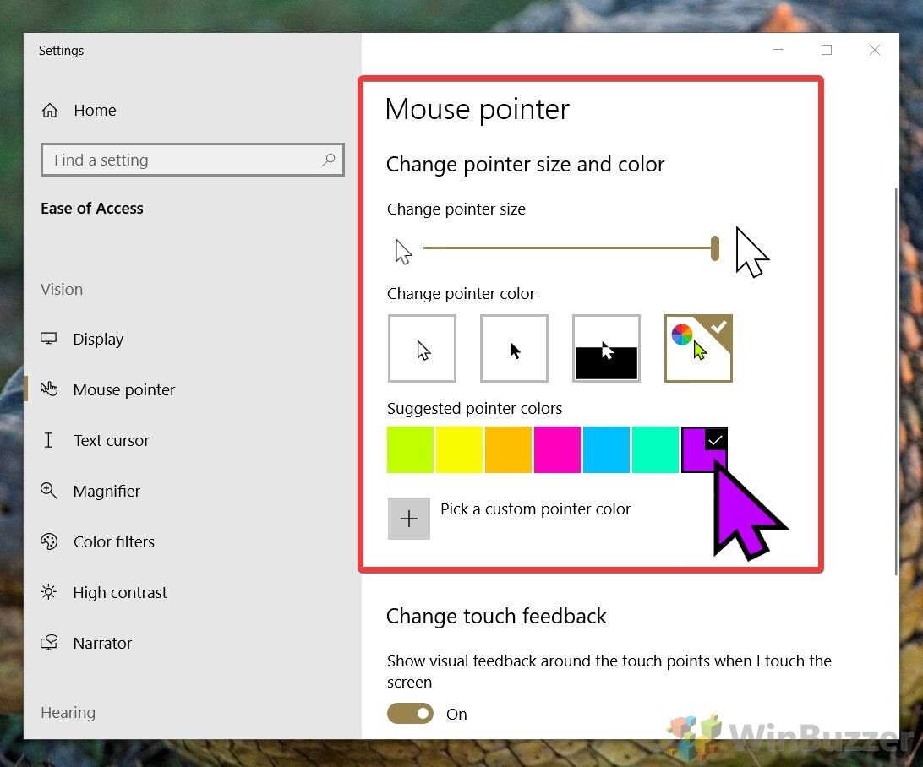Viewport: 923px width, 767px height.
Task: Open Text cursor settings
Action: point(111,441)
